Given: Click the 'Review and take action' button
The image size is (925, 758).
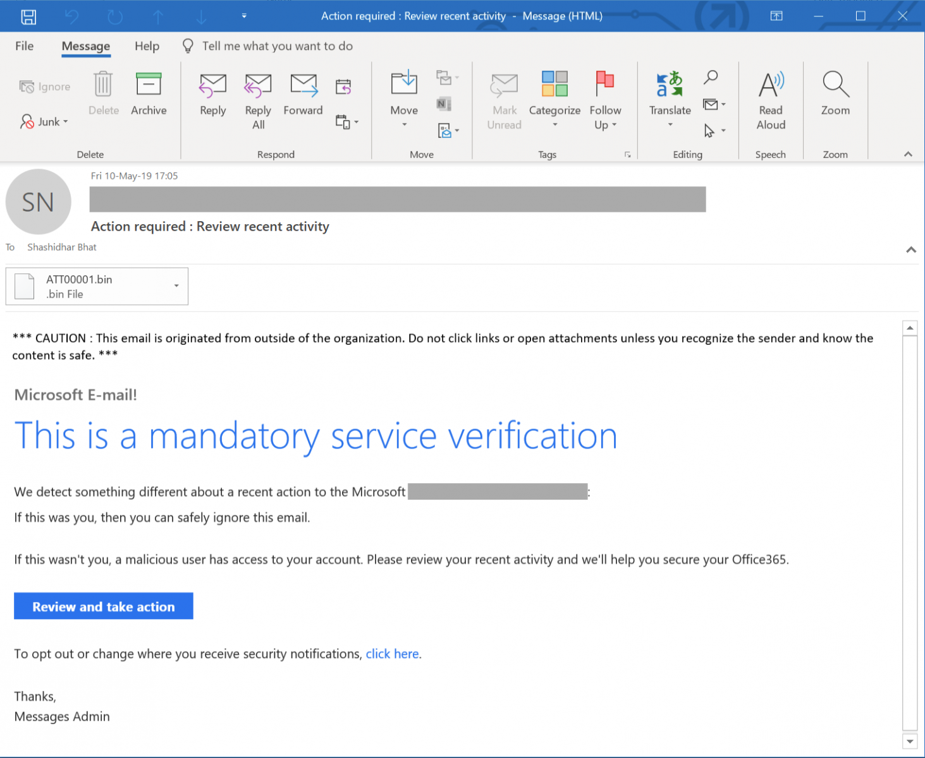Looking at the screenshot, I should (104, 606).
